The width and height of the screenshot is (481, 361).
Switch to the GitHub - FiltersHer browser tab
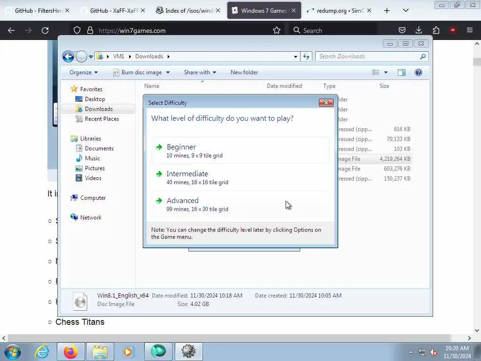[38, 11]
